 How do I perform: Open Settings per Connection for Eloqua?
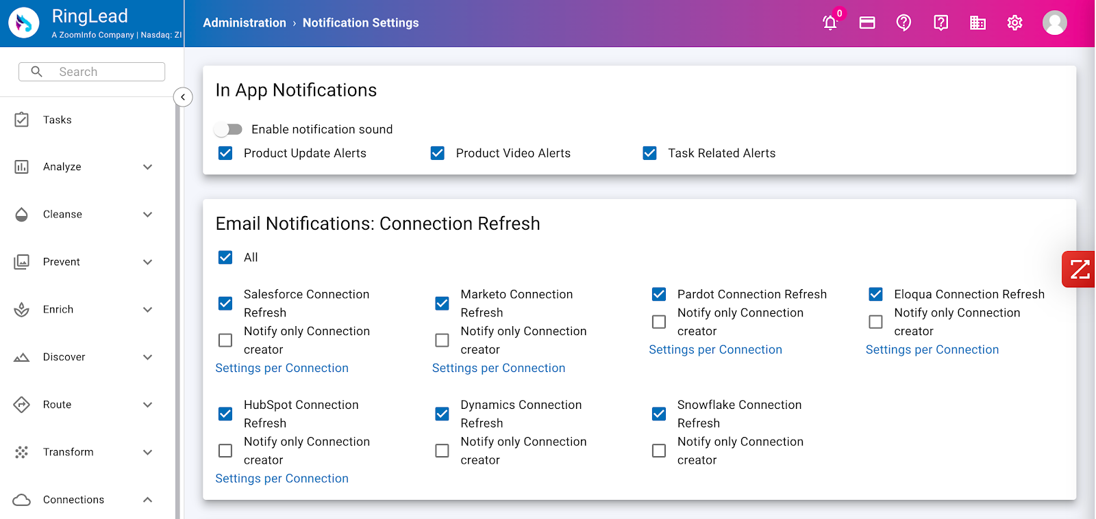pos(932,349)
